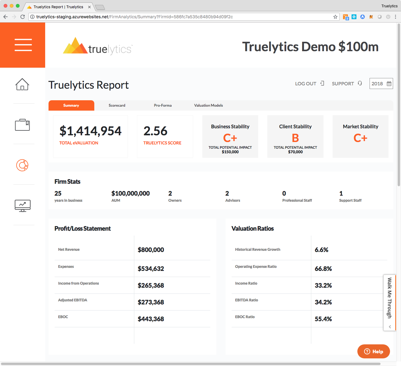Click the EBITDA Ratio label
The image size is (401, 366).
[x=247, y=300]
